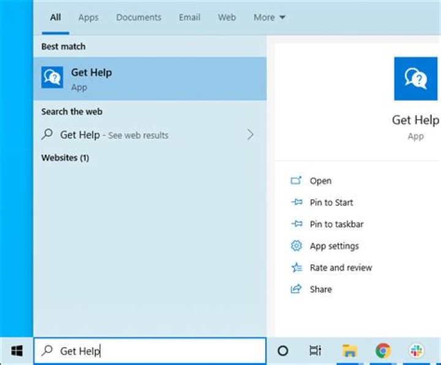
Task: Launch File Explorer from the taskbar
Action: (349, 351)
